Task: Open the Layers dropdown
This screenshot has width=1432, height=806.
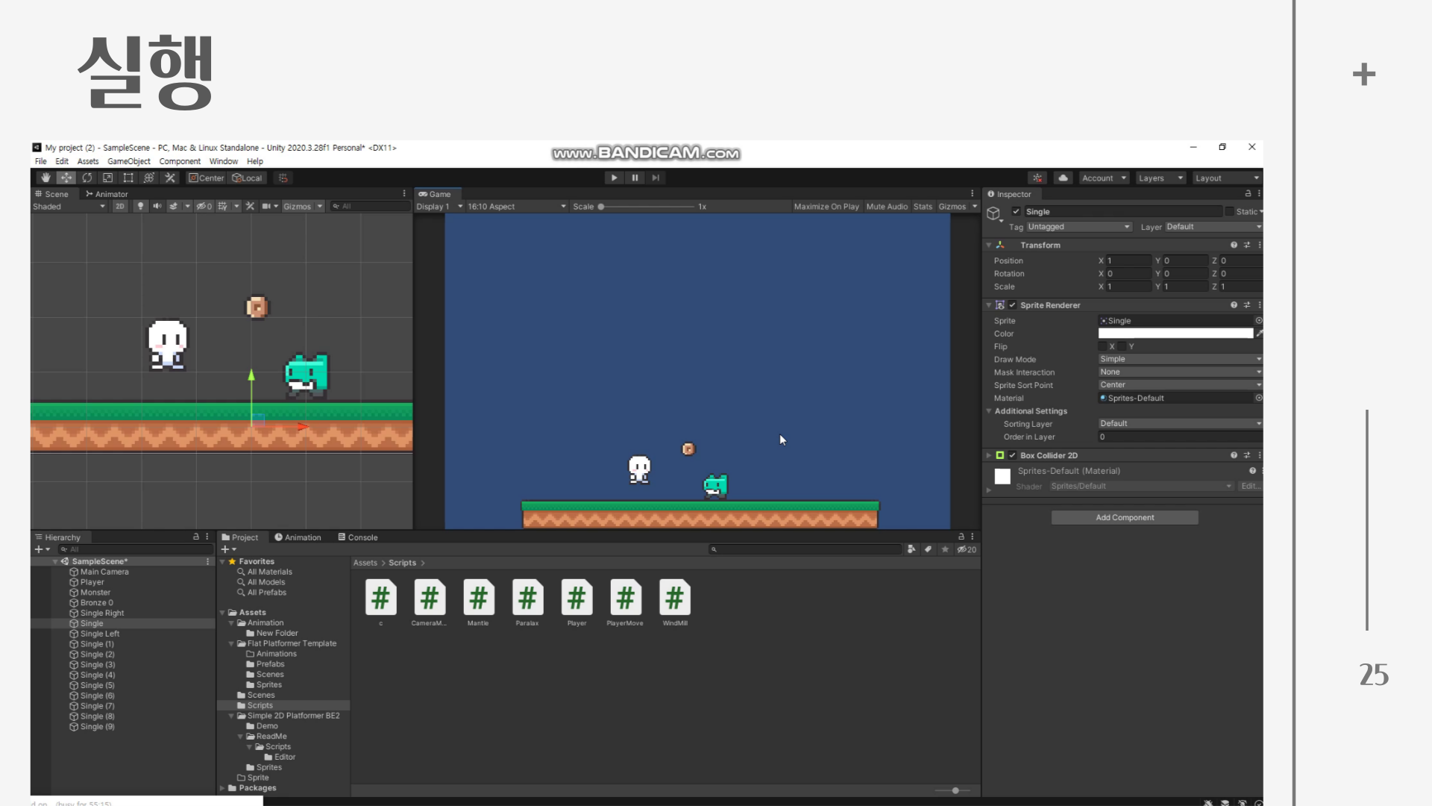Action: pos(1160,178)
